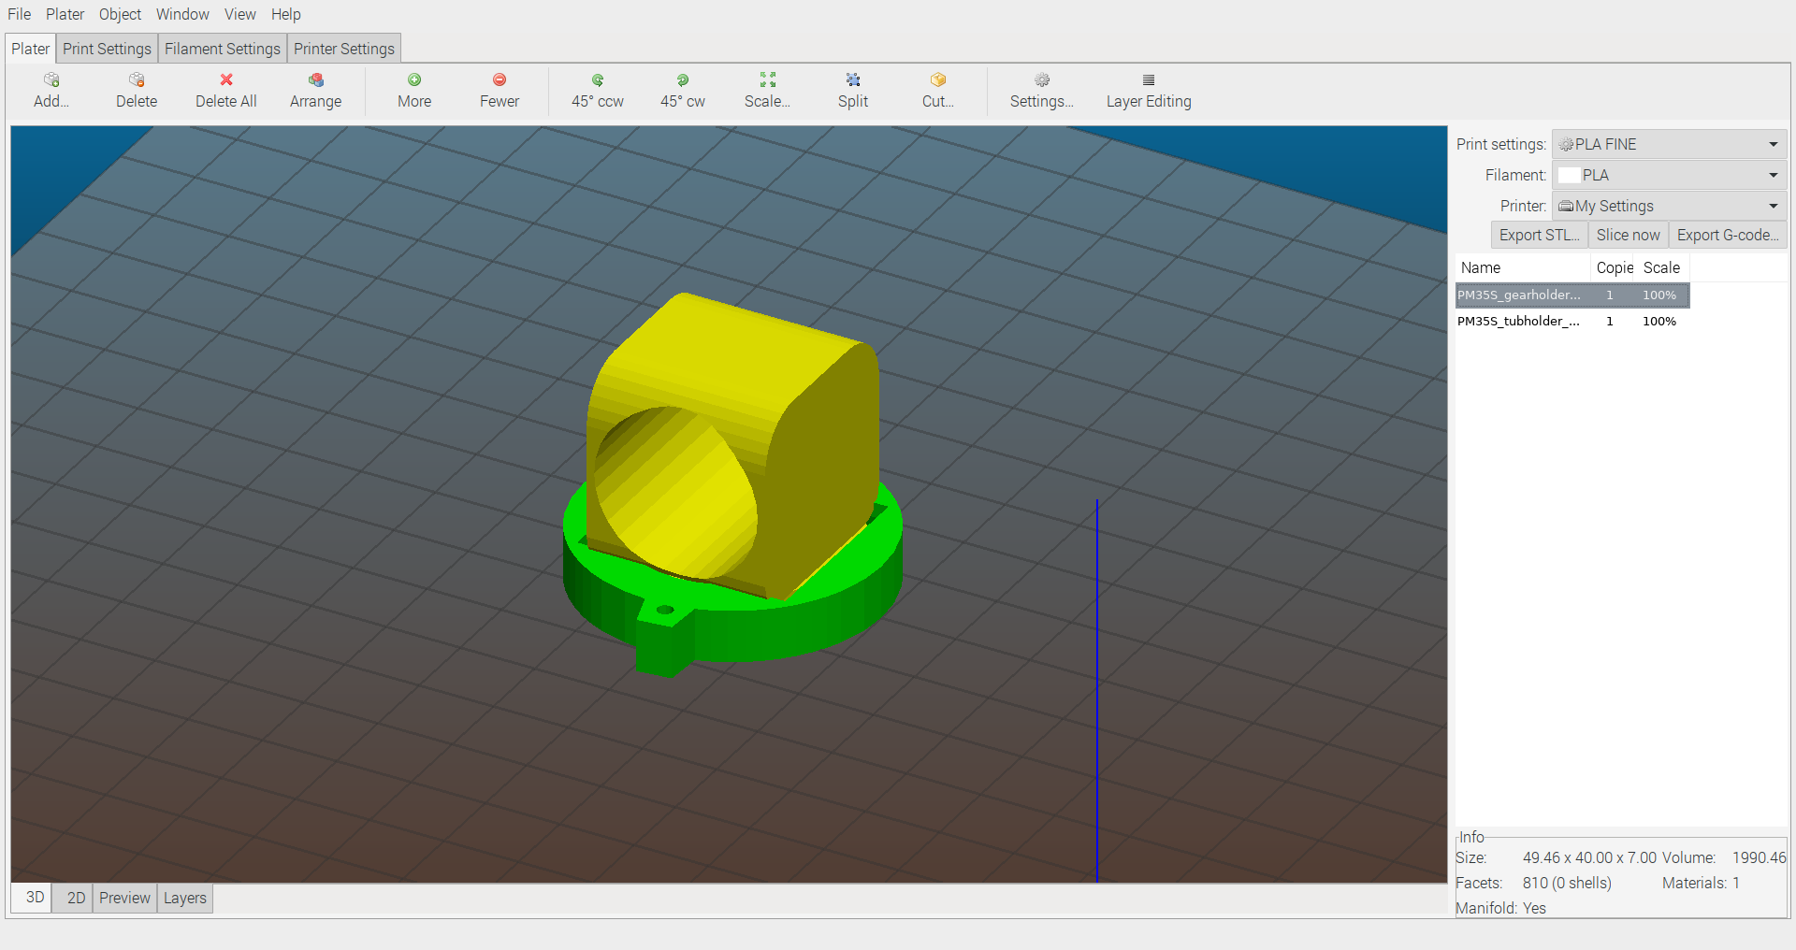
Task: Select the PM35S_gearholder row in object list
Action: click(1572, 295)
